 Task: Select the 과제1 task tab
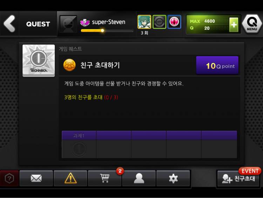[x=79, y=135]
